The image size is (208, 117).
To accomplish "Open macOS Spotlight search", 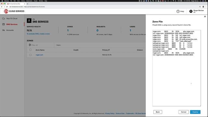I will pyautogui.click(x=200, y=1).
